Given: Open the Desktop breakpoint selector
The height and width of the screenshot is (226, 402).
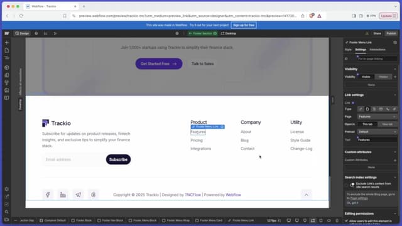Looking at the screenshot, I should point(229,33).
